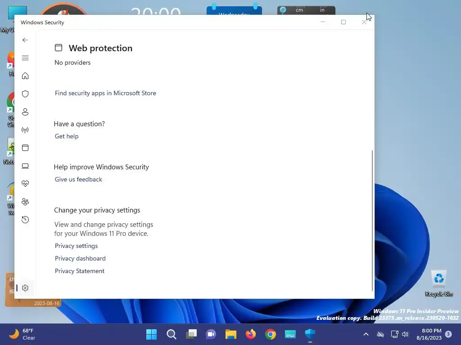Open Settings gear in Windows Security sidebar
Viewport: 461px width, 345px height.
coord(25,288)
